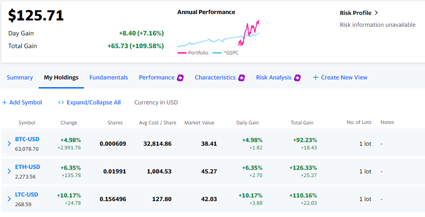
Task: Click the portfolio value $125.71
Action: (x=36, y=15)
